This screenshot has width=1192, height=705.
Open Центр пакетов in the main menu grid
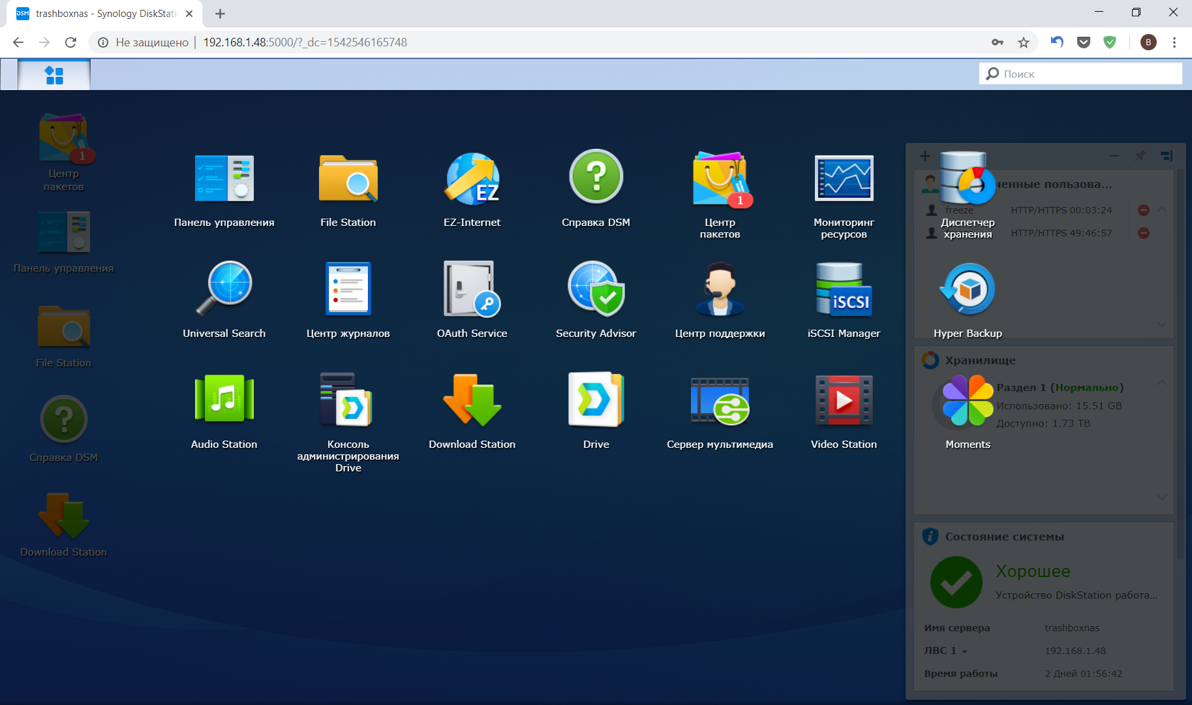(x=720, y=195)
